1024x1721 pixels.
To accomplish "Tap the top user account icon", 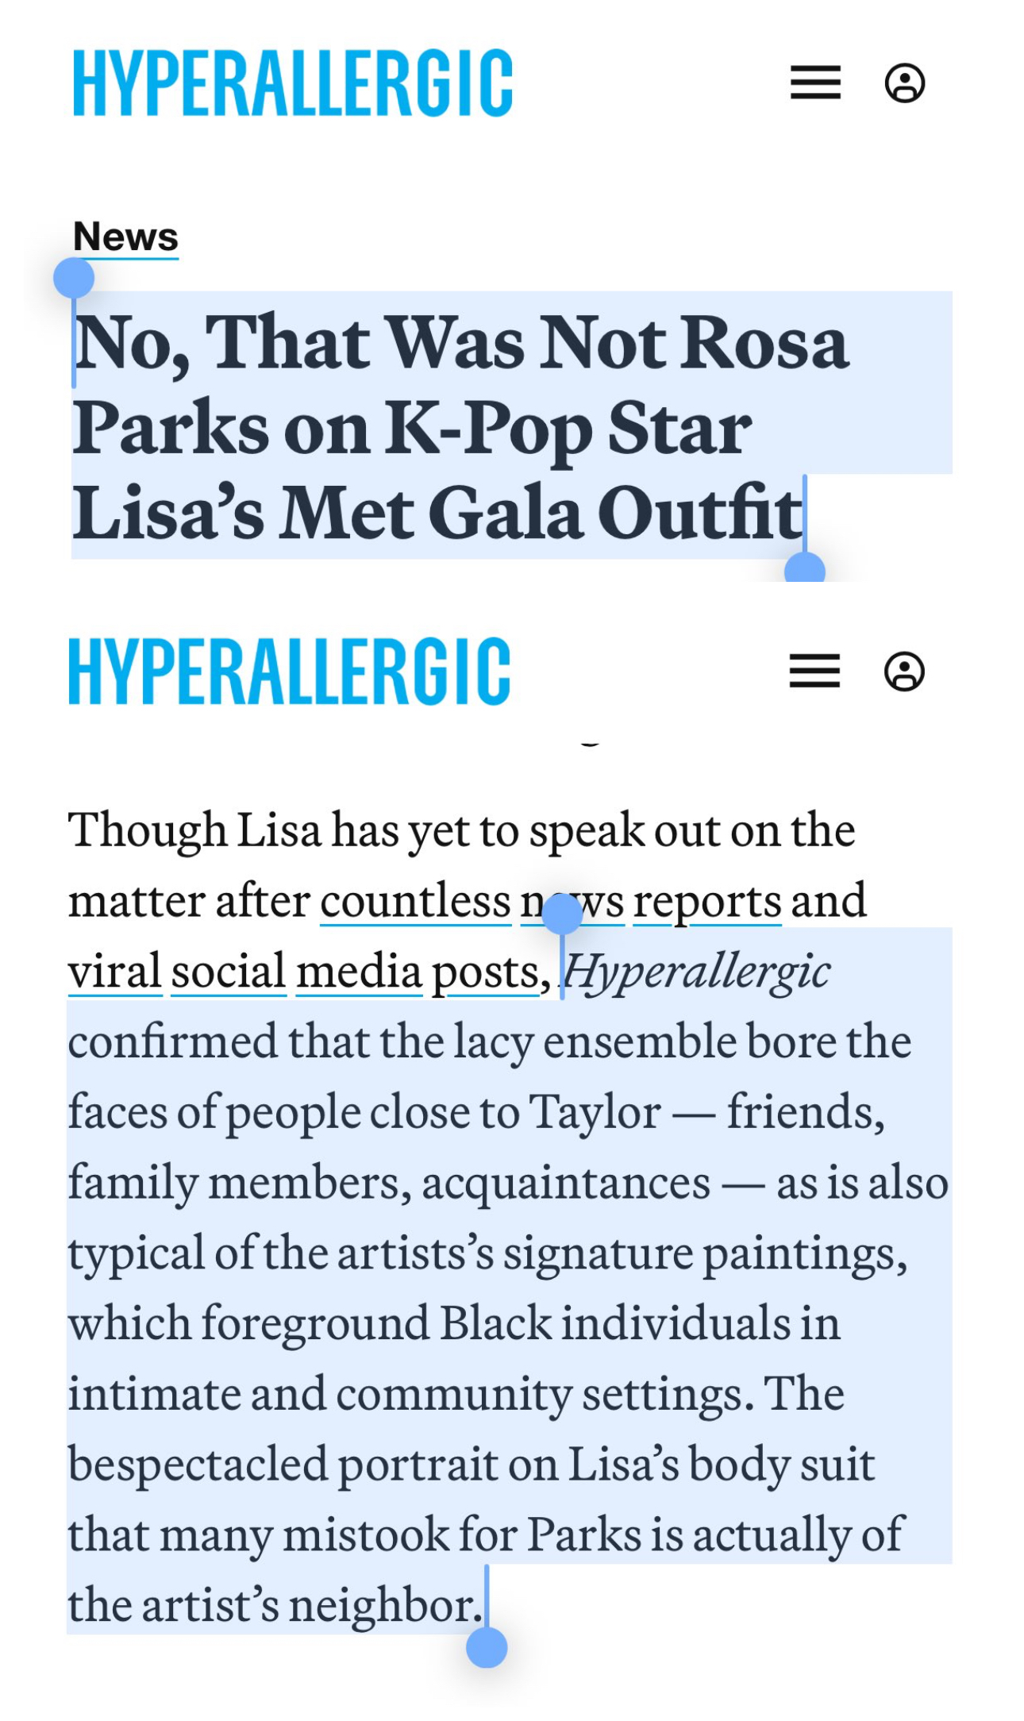I will click(904, 83).
